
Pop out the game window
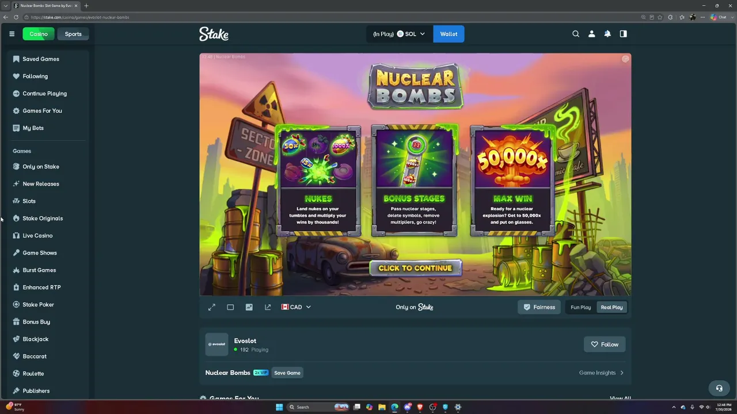point(268,307)
